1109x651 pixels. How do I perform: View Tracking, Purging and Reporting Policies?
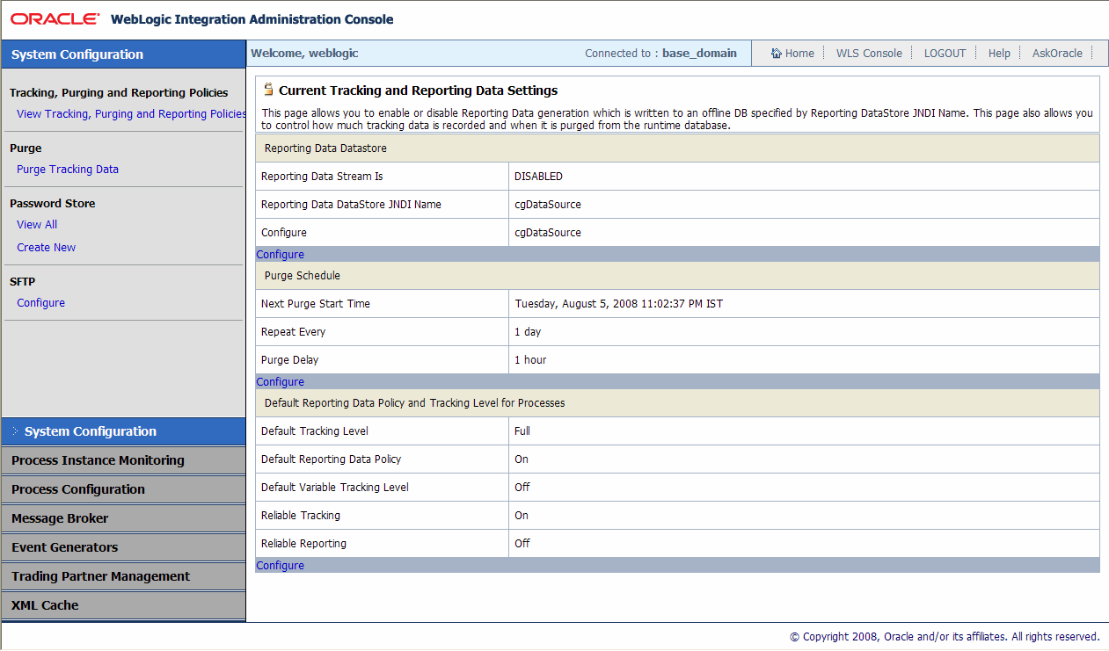tap(128, 113)
